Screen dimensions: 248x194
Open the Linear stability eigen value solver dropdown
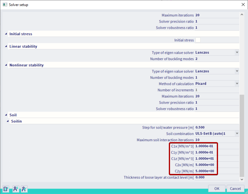click(237, 52)
